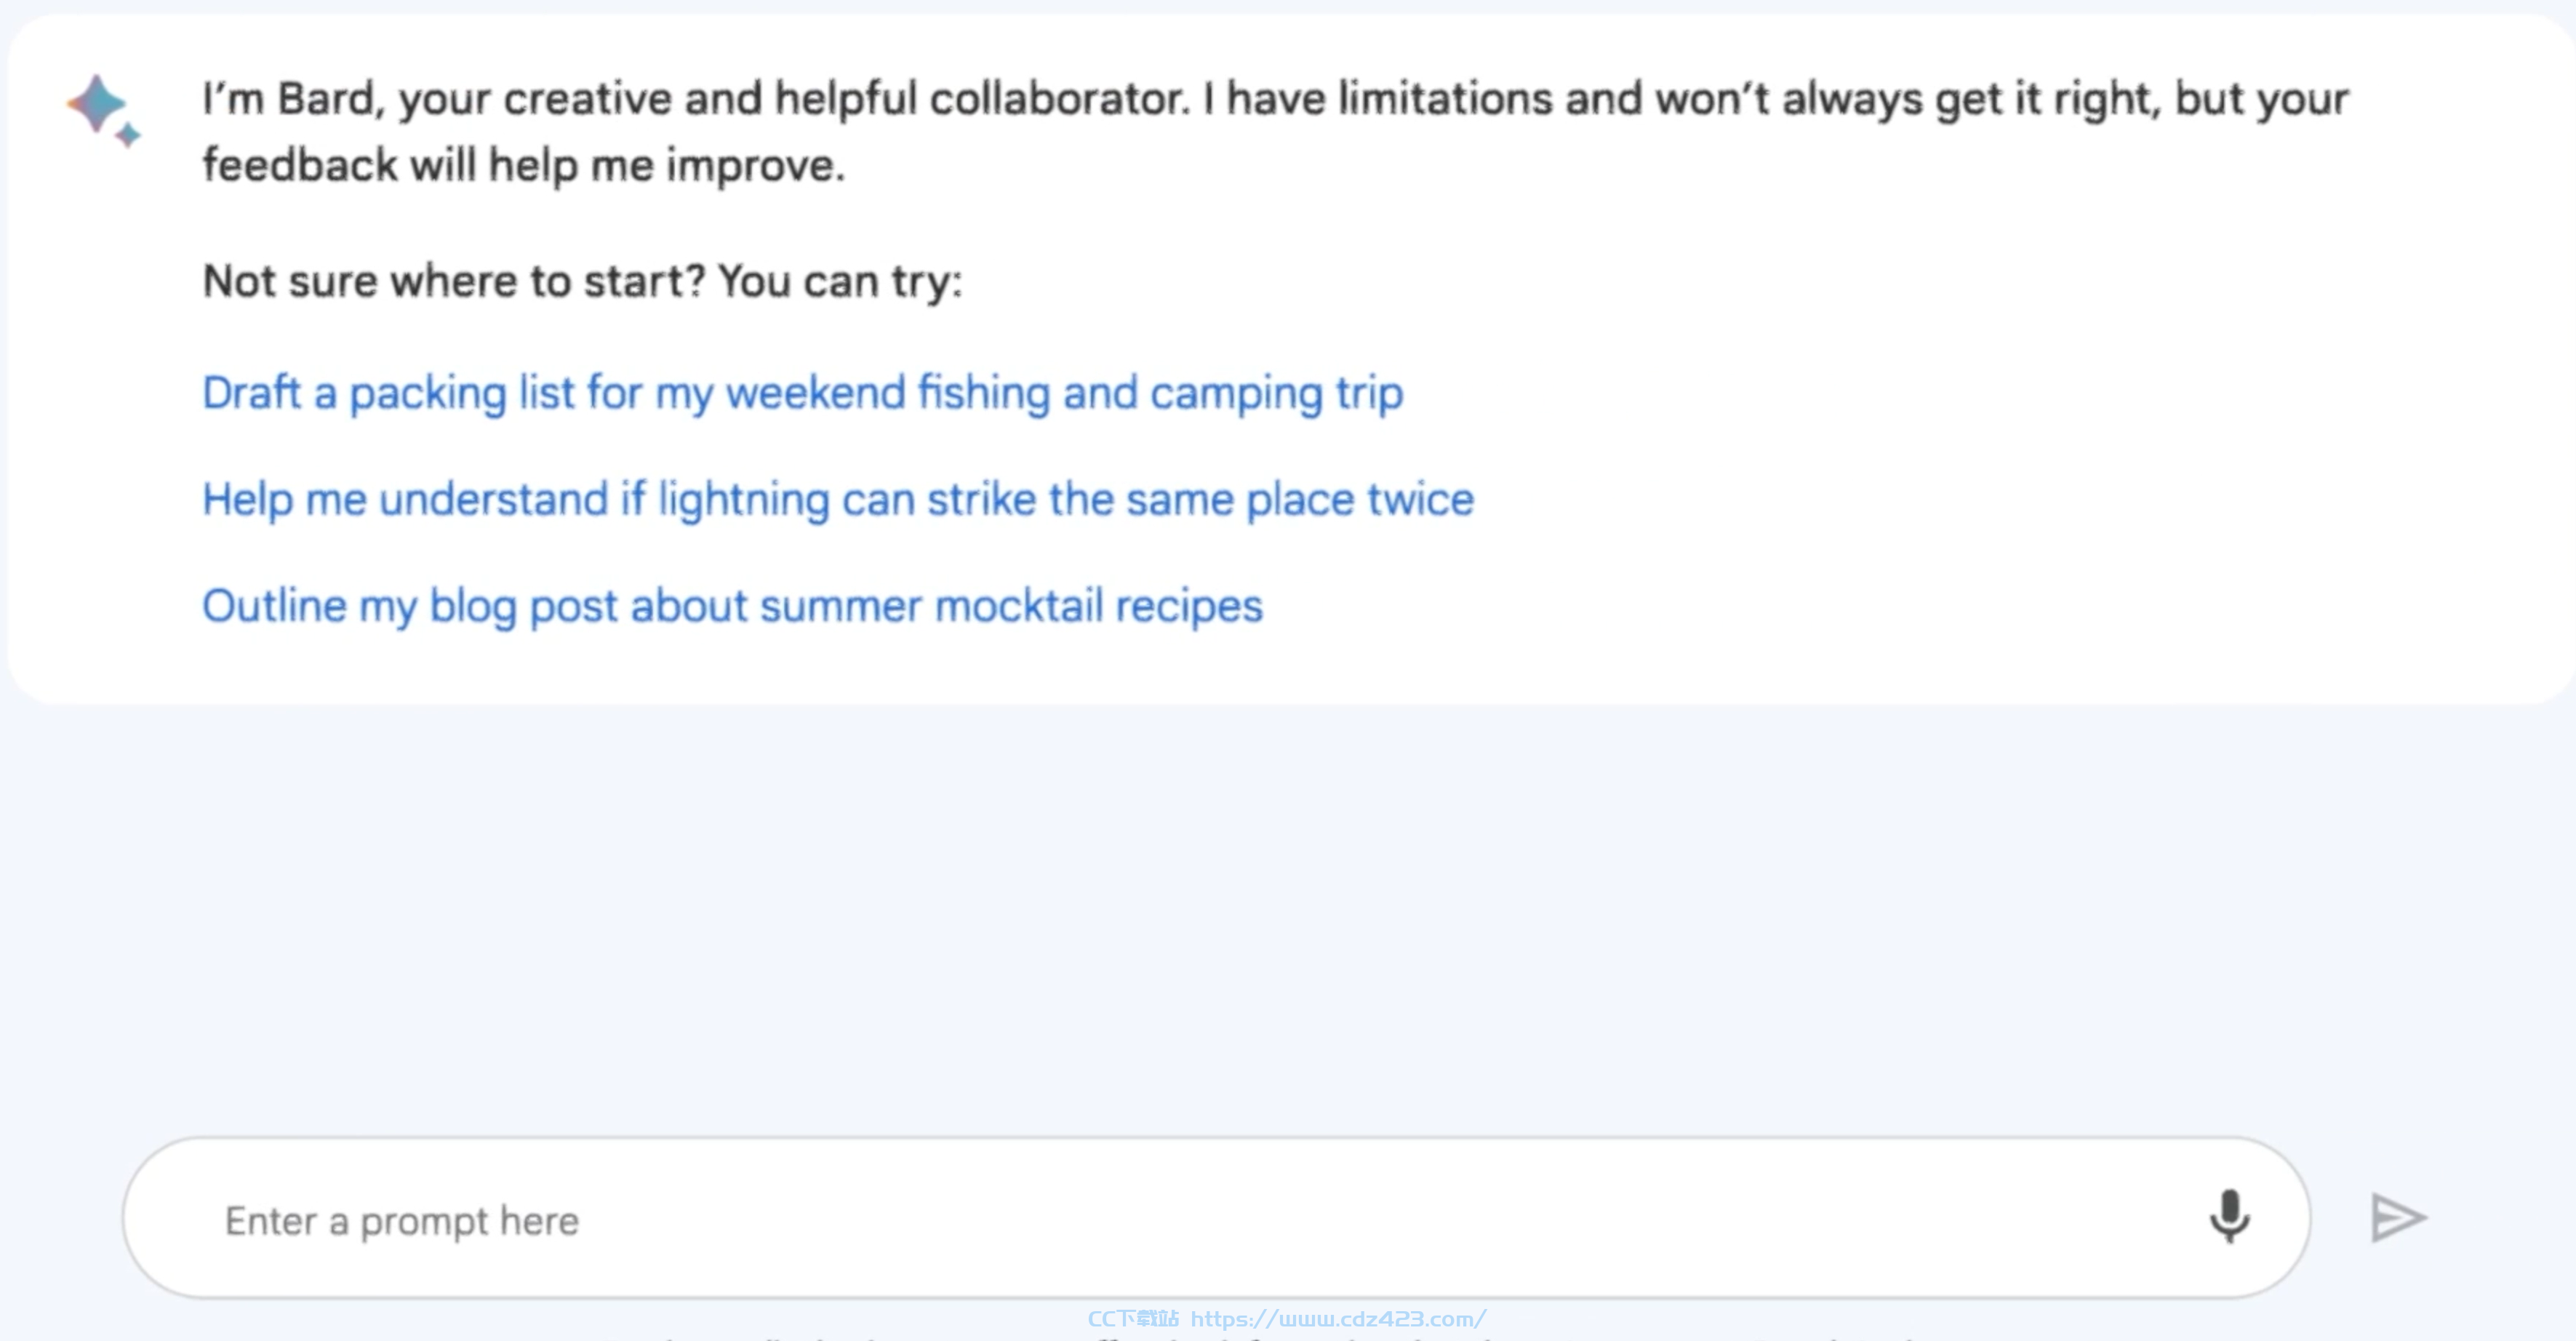Click the send arrow icon

[x=2398, y=1218]
